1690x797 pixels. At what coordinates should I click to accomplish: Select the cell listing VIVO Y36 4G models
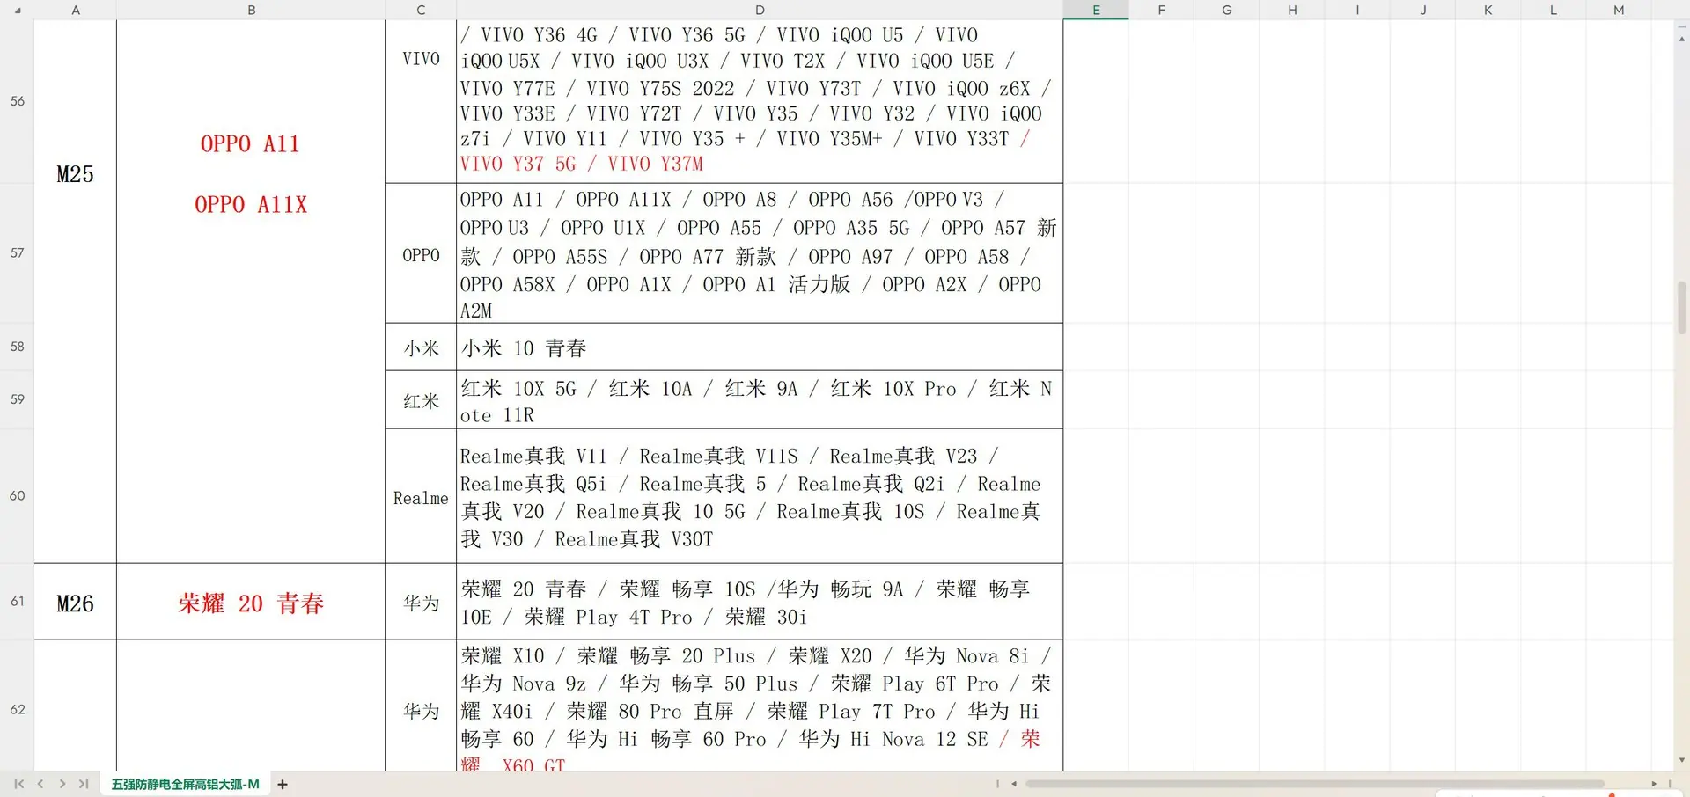[760, 101]
